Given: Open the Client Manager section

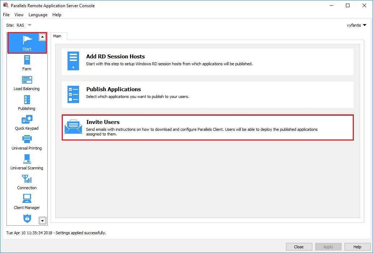Looking at the screenshot, I should [x=27, y=201].
